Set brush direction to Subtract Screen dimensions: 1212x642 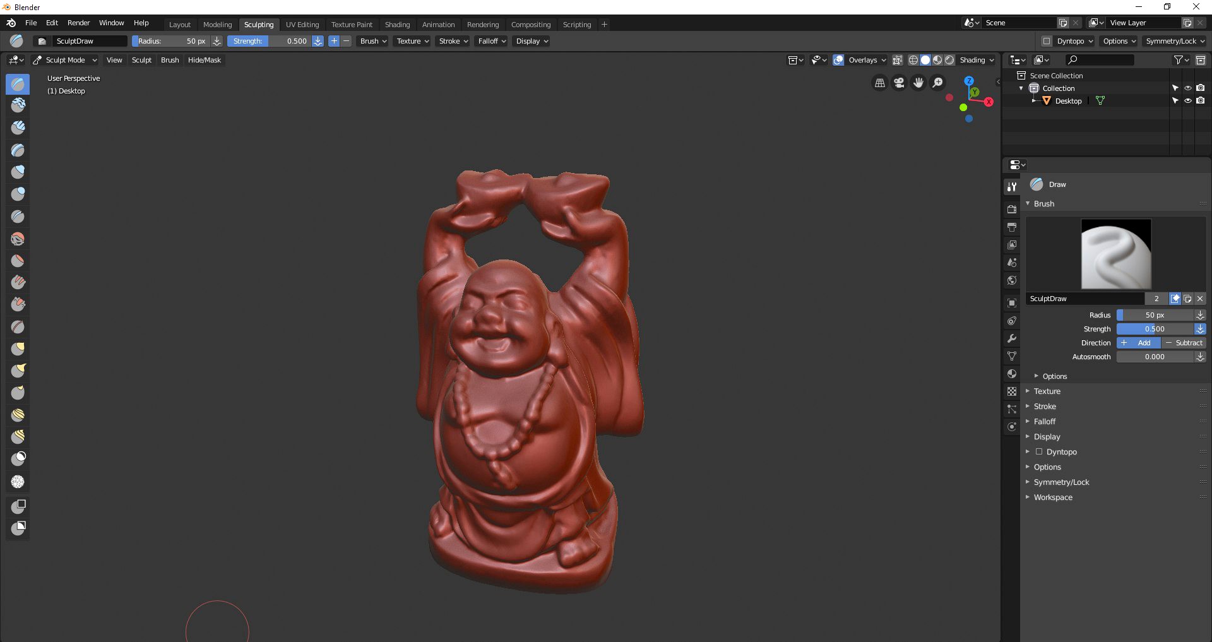(1184, 343)
